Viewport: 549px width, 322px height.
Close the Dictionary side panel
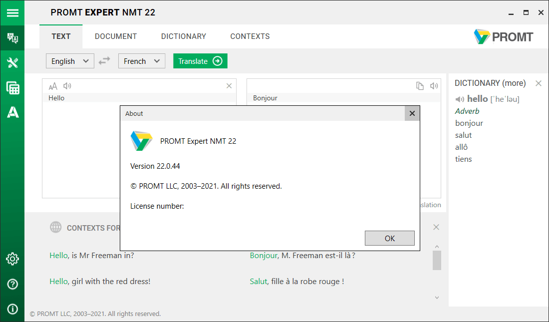(x=539, y=83)
